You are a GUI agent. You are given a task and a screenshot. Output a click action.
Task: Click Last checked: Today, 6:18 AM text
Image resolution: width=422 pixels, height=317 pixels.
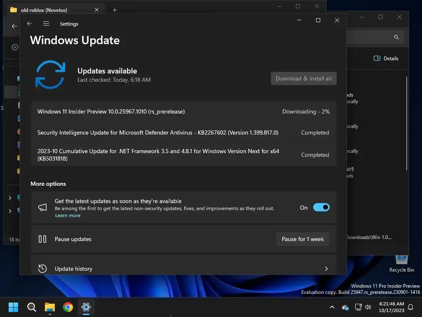pos(114,80)
